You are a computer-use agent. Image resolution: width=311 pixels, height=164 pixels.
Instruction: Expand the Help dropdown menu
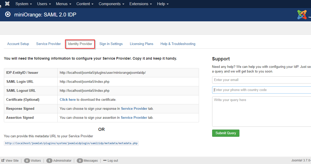point(163,4)
